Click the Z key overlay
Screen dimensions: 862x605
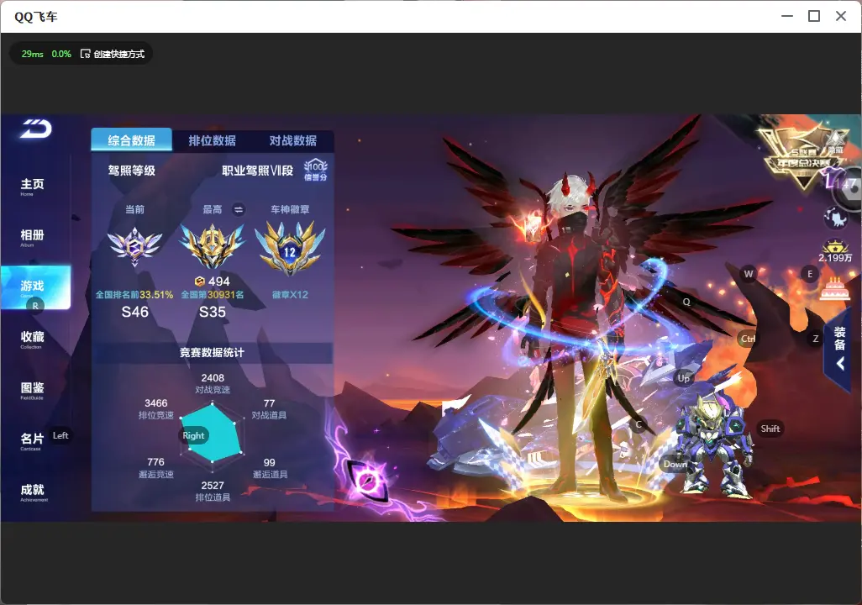tap(815, 339)
